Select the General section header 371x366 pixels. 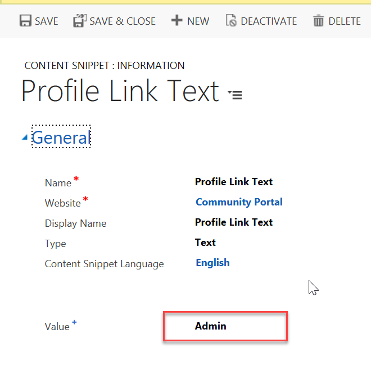pyautogui.click(x=61, y=137)
